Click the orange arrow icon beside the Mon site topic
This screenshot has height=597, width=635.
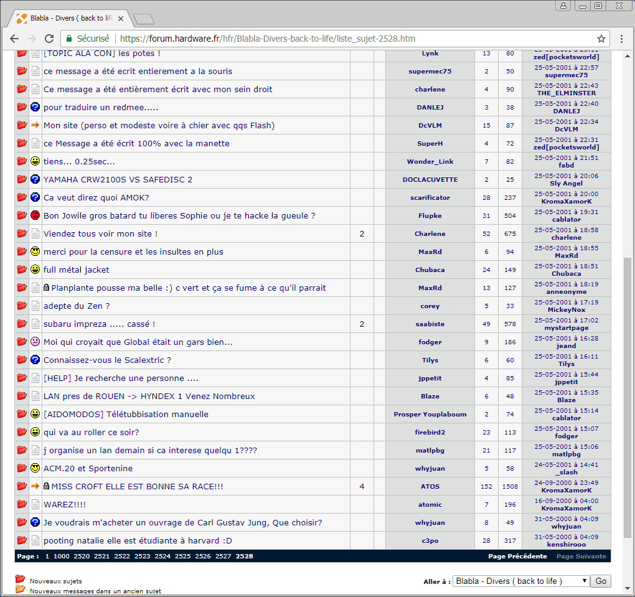tap(35, 125)
